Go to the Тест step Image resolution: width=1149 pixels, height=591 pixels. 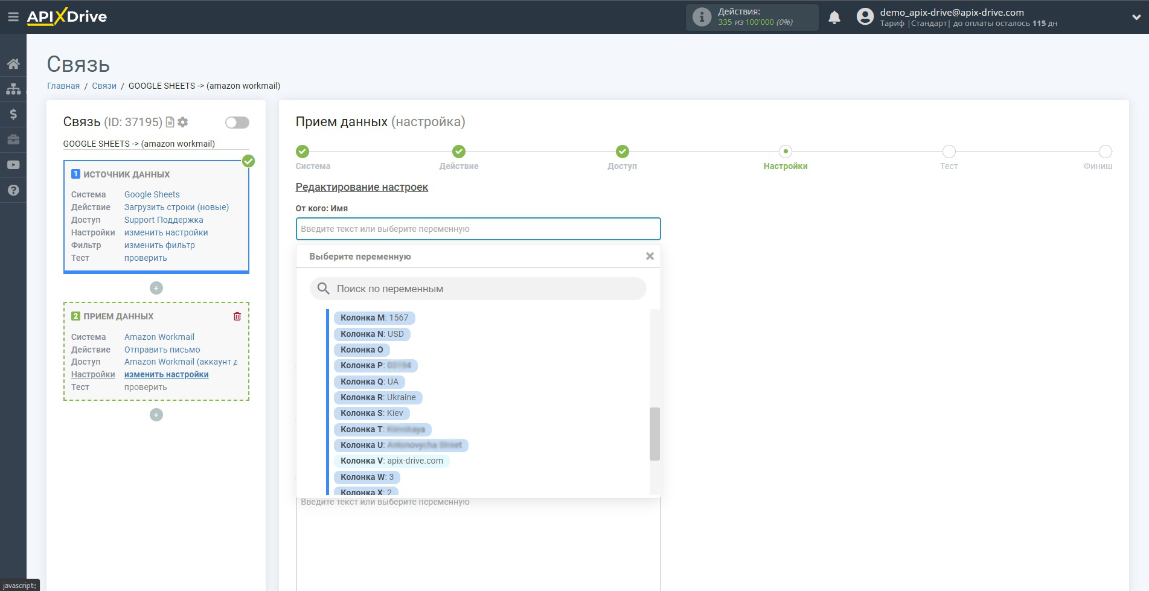949,152
